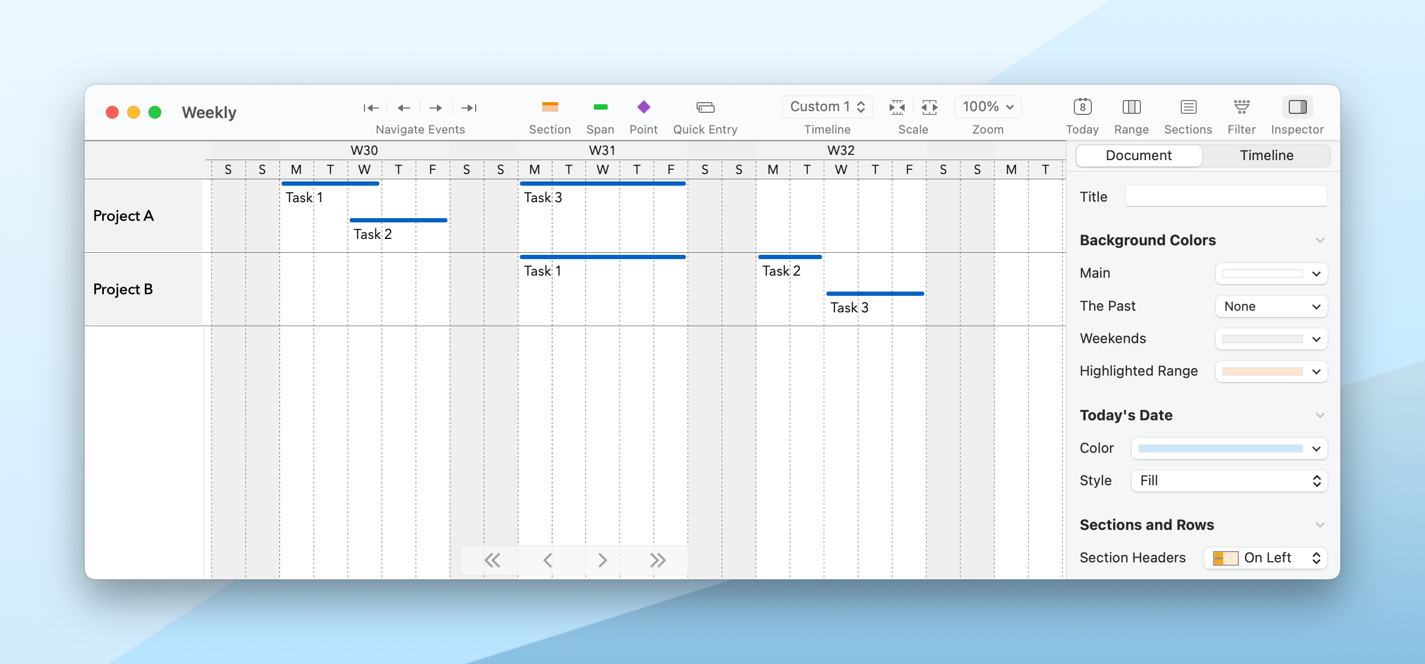Click the green Span tool icon

click(x=600, y=107)
